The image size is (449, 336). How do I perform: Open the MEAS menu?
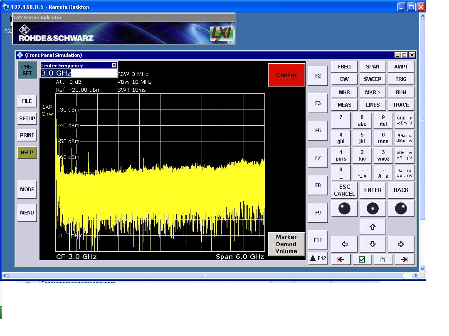pyautogui.click(x=345, y=105)
